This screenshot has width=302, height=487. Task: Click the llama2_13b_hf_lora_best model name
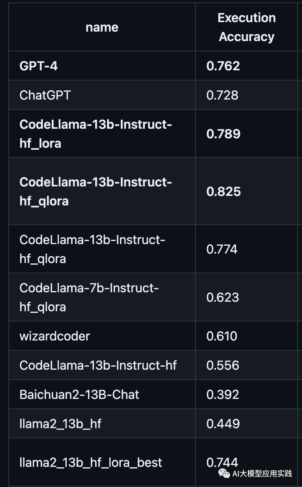pyautogui.click(x=91, y=463)
